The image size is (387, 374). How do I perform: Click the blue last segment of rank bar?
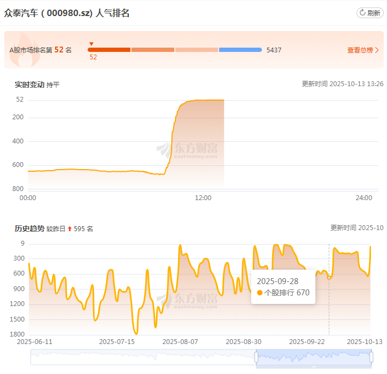[x=241, y=50]
